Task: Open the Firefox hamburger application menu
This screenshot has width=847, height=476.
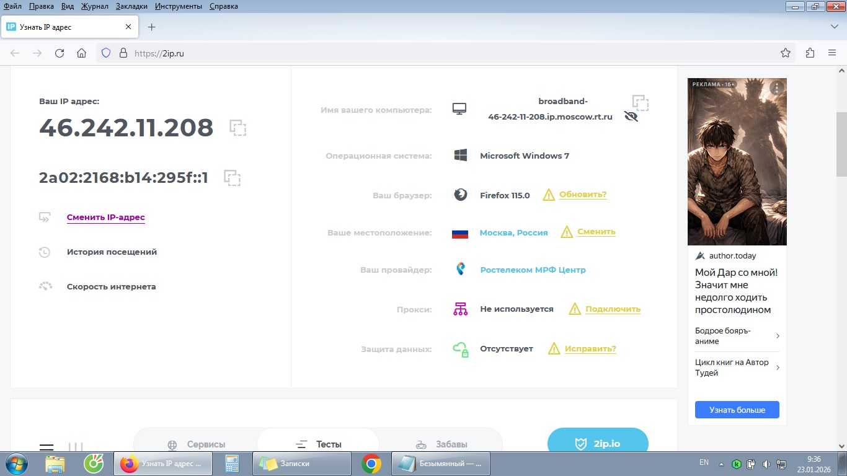Action: click(x=832, y=53)
